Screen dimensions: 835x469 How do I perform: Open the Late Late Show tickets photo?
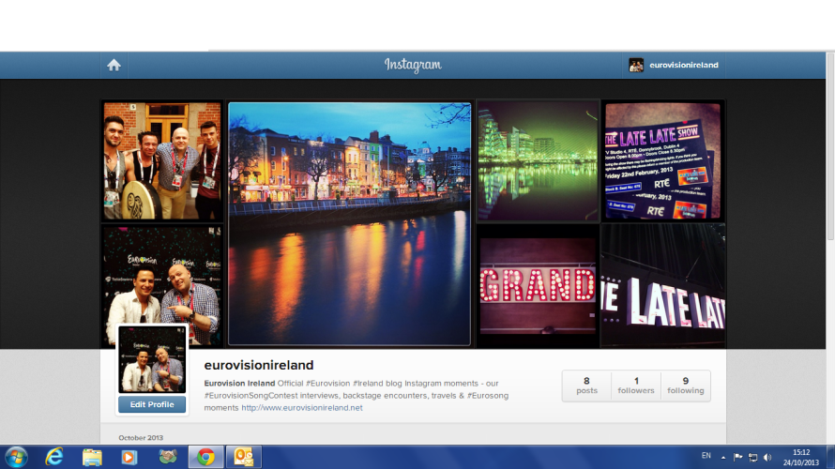pos(663,160)
